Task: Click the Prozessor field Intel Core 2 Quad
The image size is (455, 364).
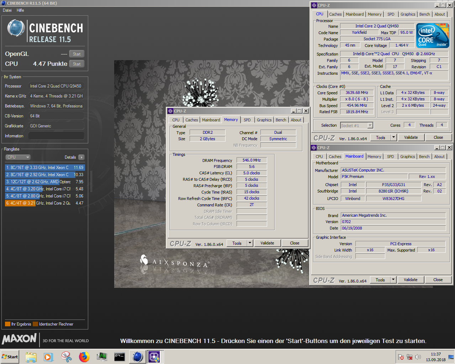Action: click(56, 86)
